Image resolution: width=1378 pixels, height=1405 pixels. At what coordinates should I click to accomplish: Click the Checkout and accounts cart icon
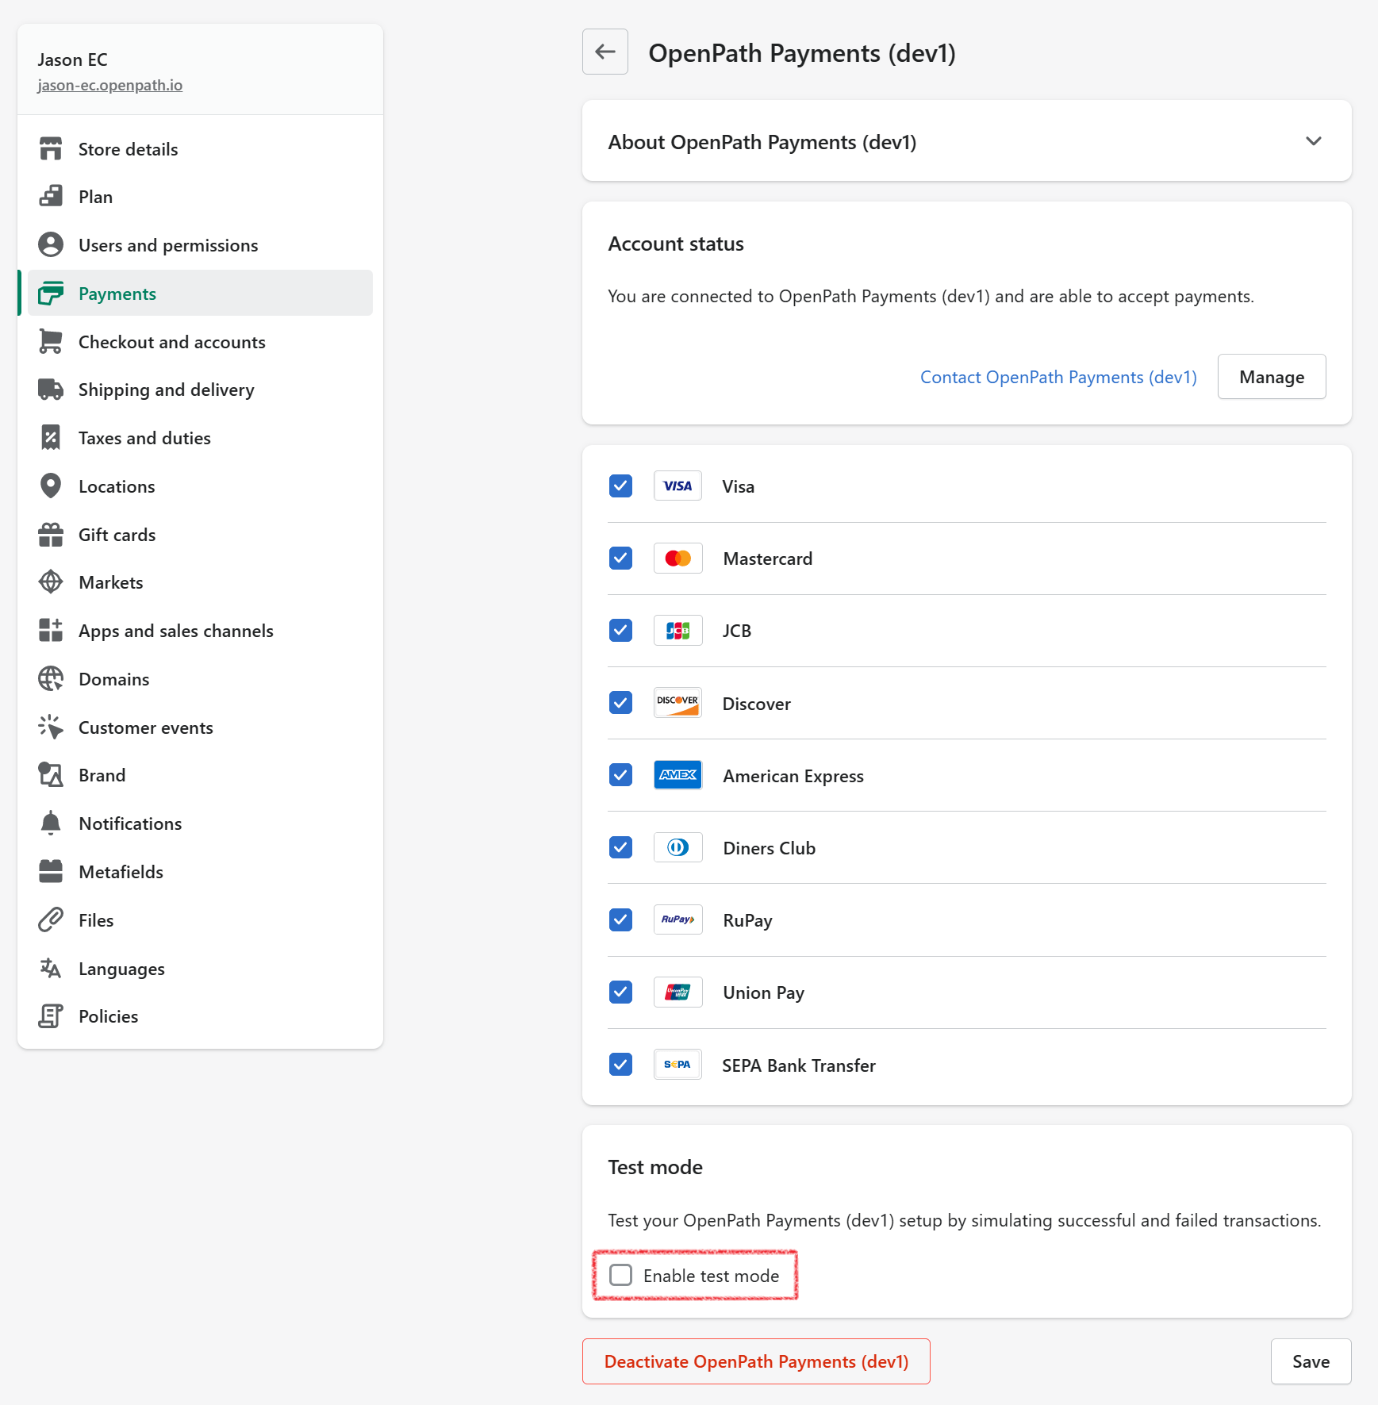click(51, 341)
